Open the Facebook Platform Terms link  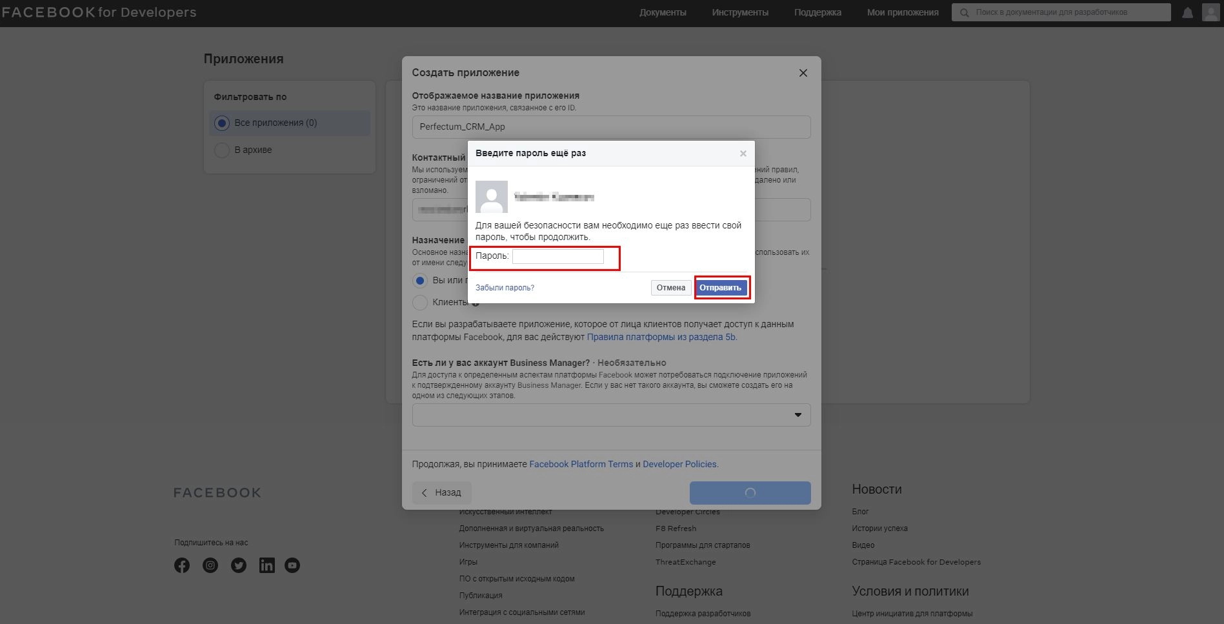tap(581, 464)
